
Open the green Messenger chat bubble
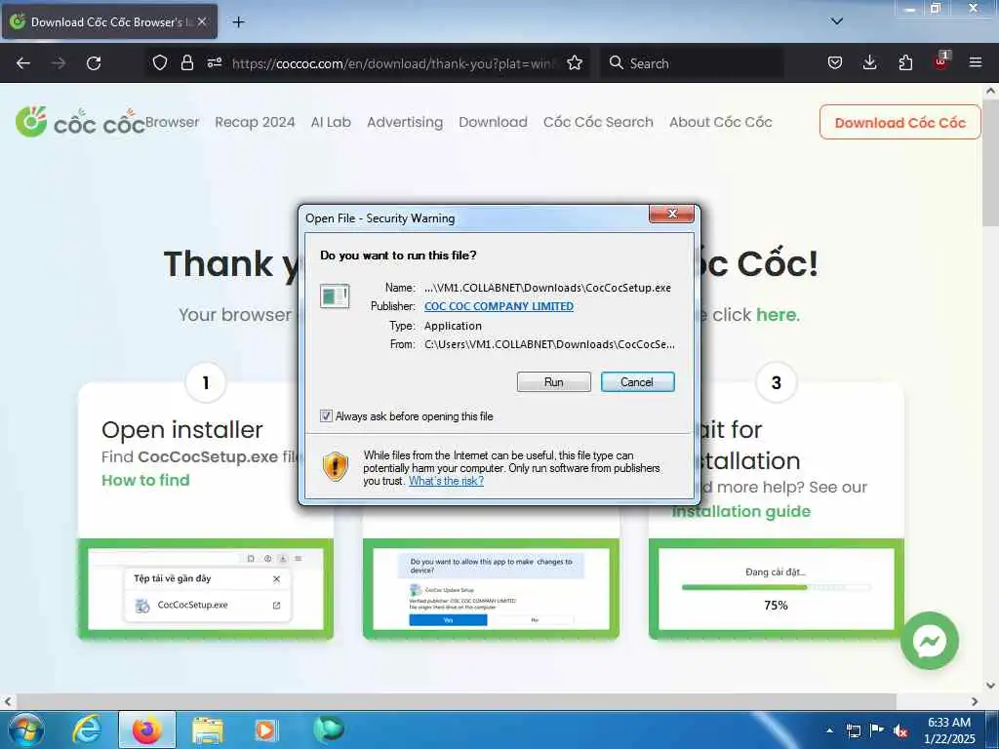[929, 641]
